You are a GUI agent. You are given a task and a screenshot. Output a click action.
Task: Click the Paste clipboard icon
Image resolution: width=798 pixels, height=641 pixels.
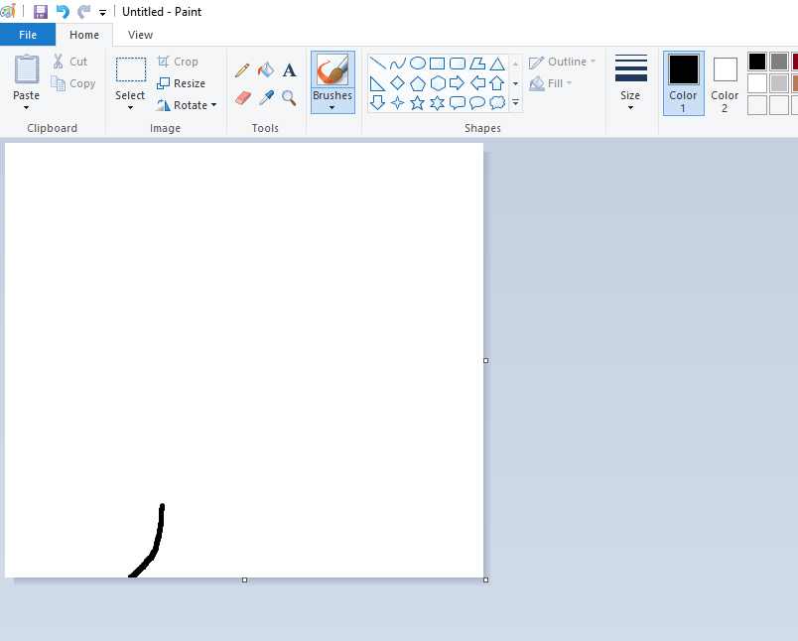[x=26, y=68]
